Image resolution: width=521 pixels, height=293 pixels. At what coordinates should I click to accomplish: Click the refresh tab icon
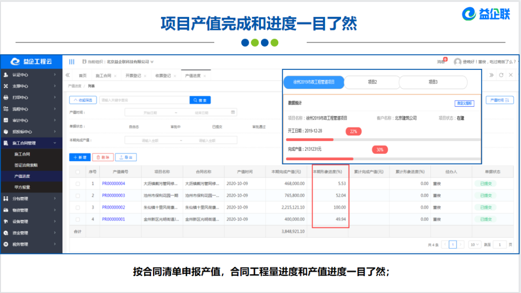pos(501,75)
